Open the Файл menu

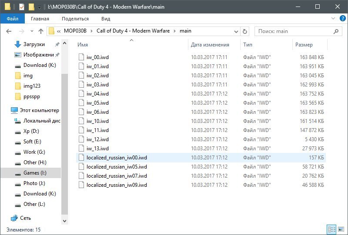pos(12,19)
